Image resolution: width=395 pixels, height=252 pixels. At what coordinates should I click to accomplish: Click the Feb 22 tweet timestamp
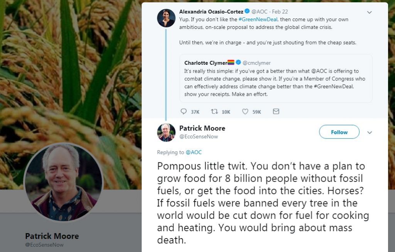pos(280,12)
